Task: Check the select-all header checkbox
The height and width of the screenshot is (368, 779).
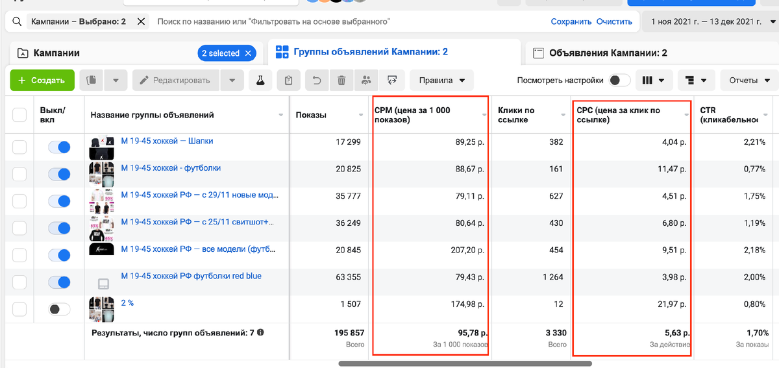Action: [x=19, y=115]
